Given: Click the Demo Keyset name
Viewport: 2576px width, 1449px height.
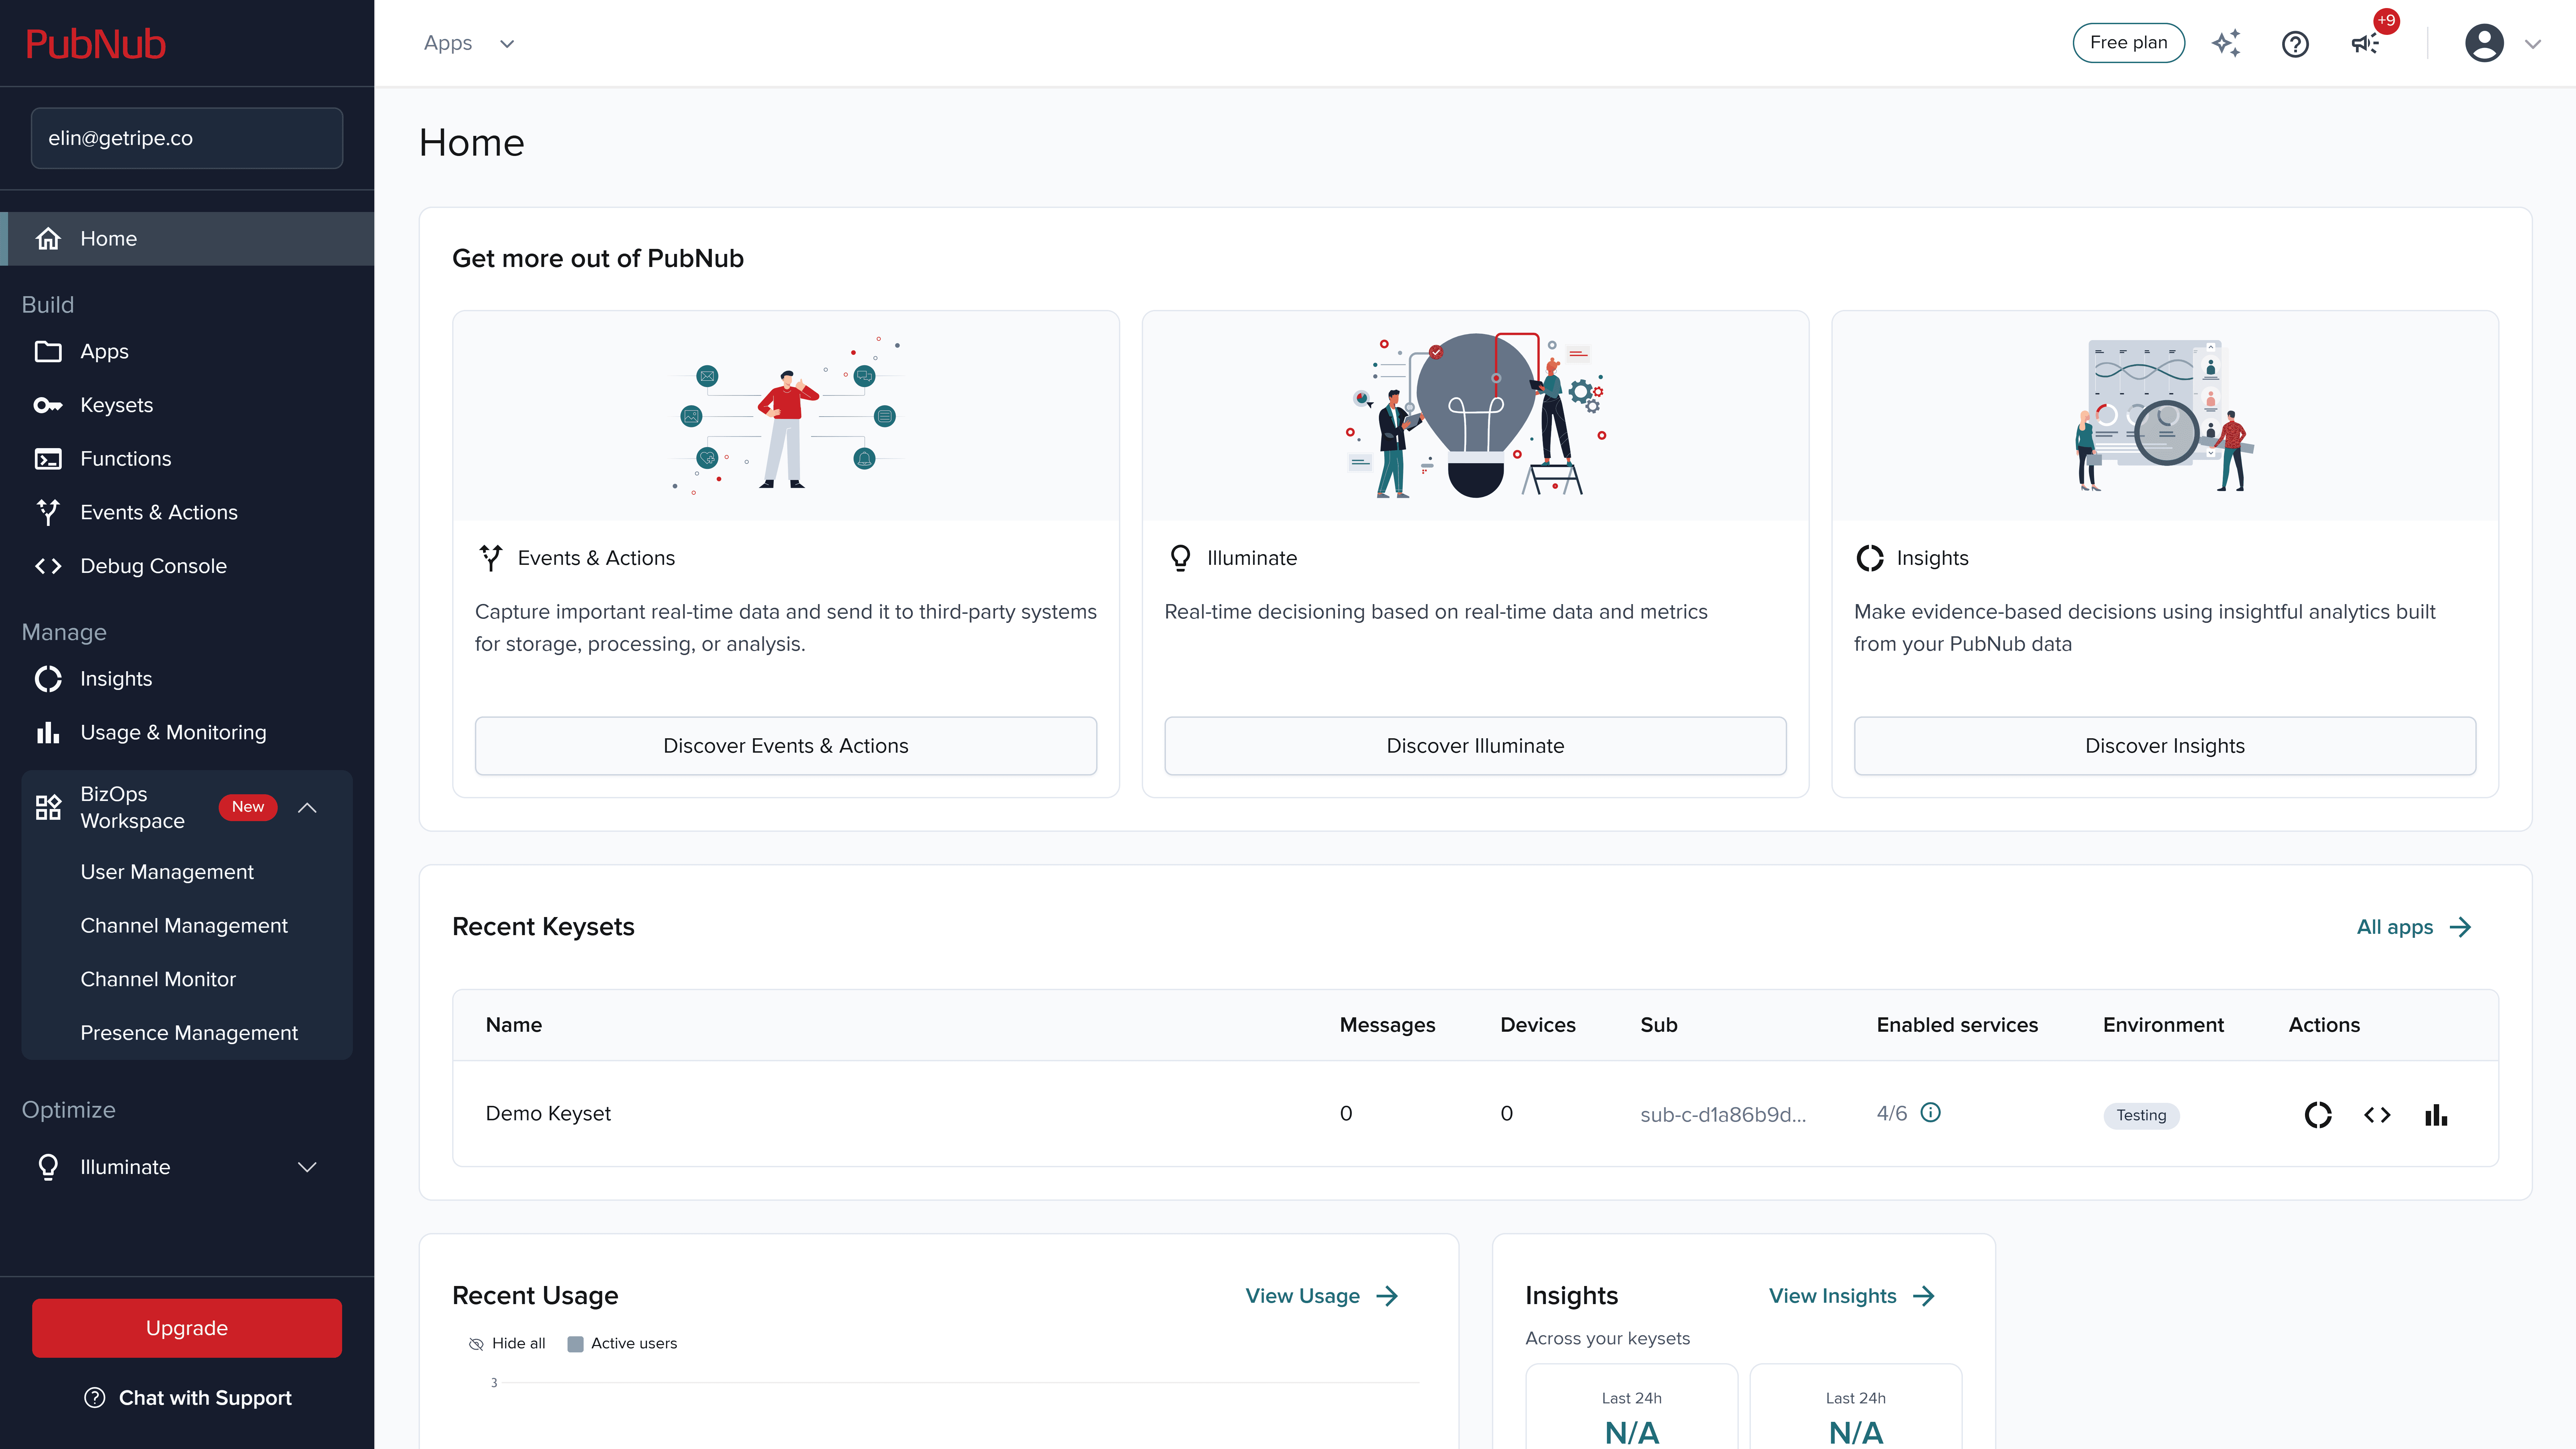Looking at the screenshot, I should [x=548, y=1114].
